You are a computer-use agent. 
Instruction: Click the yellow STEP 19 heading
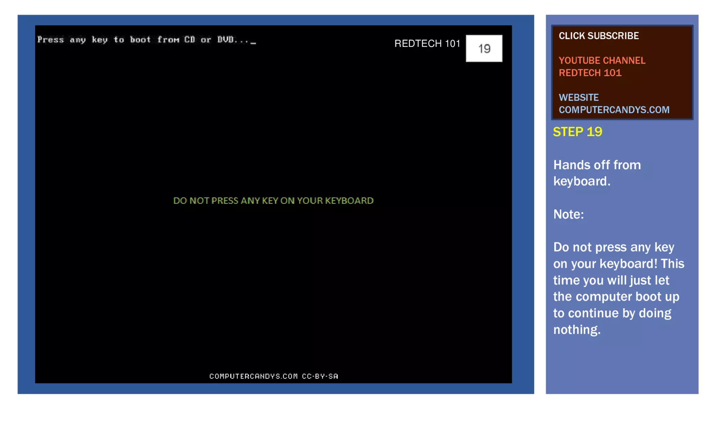coord(577,132)
